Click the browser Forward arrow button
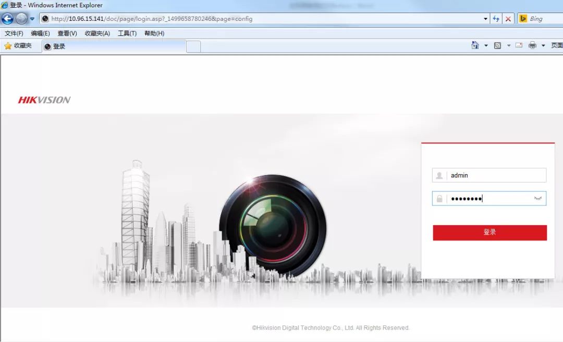This screenshot has height=342, width=563. (21, 19)
